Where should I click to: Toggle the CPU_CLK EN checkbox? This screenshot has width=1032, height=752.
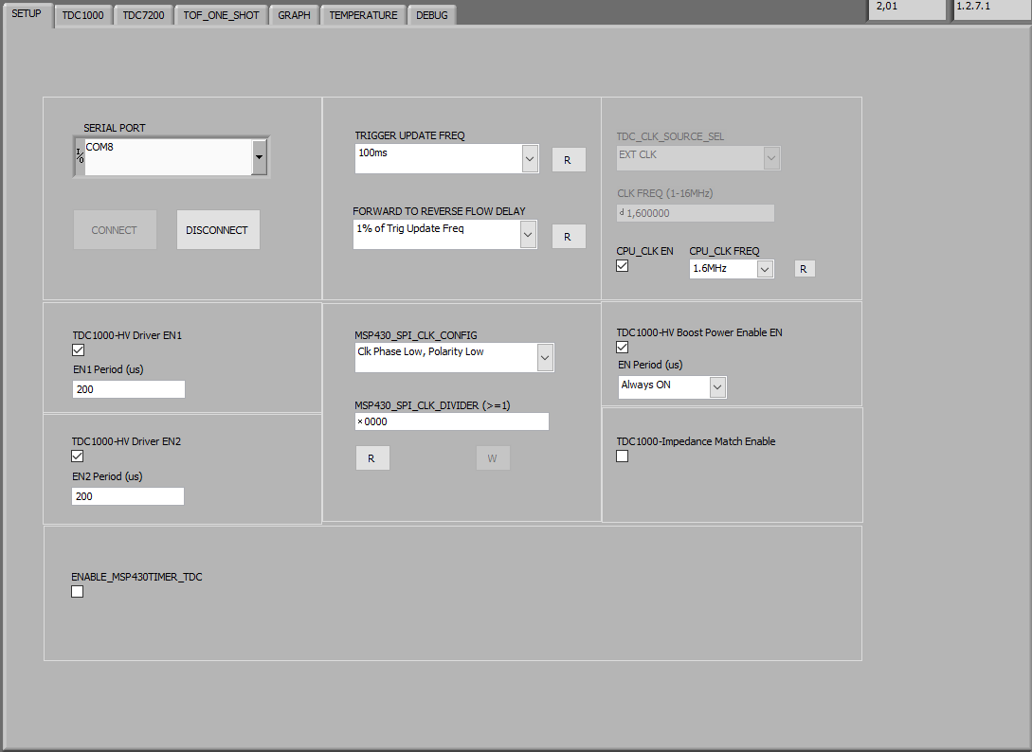(622, 266)
